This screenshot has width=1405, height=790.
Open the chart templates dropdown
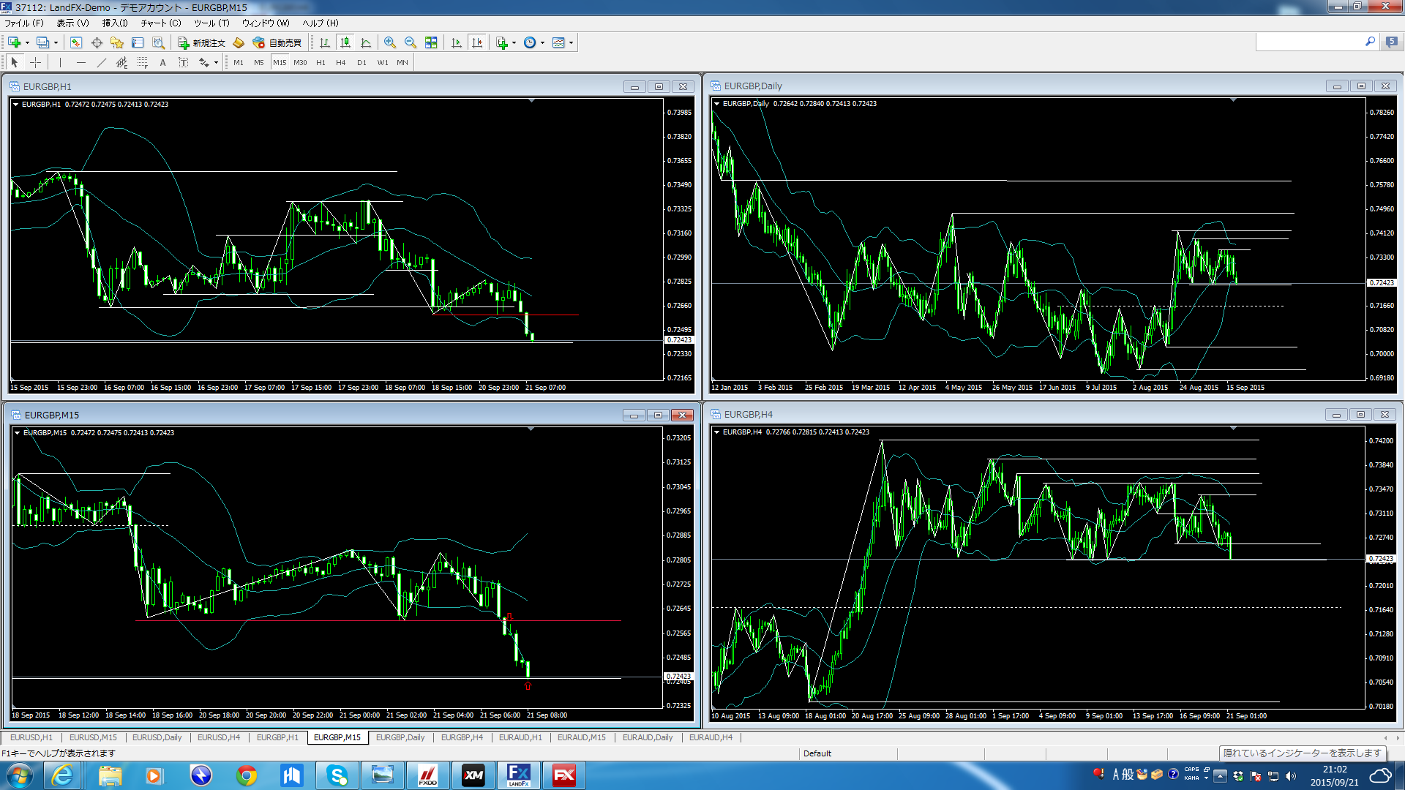[x=571, y=42]
